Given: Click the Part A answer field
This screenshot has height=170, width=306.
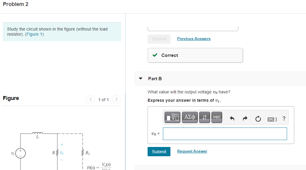Looking at the screenshot, I should (193, 29).
